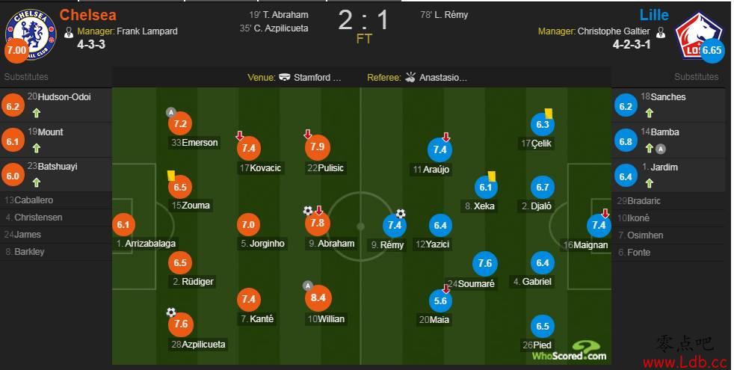Click the stadium icon next to Venue
The height and width of the screenshot is (370, 734).
(285, 77)
